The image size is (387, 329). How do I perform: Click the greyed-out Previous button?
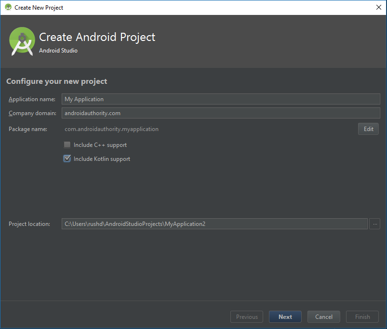click(x=247, y=316)
